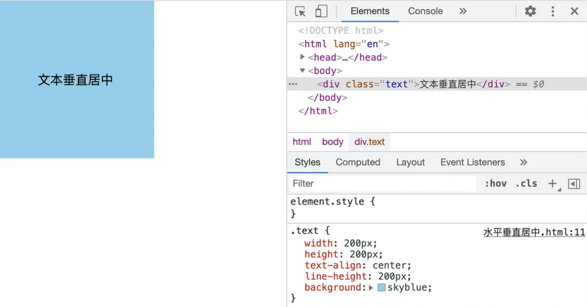Viewport: 587px width, 307px height.
Task: Open the Computed styles tab
Action: point(358,162)
